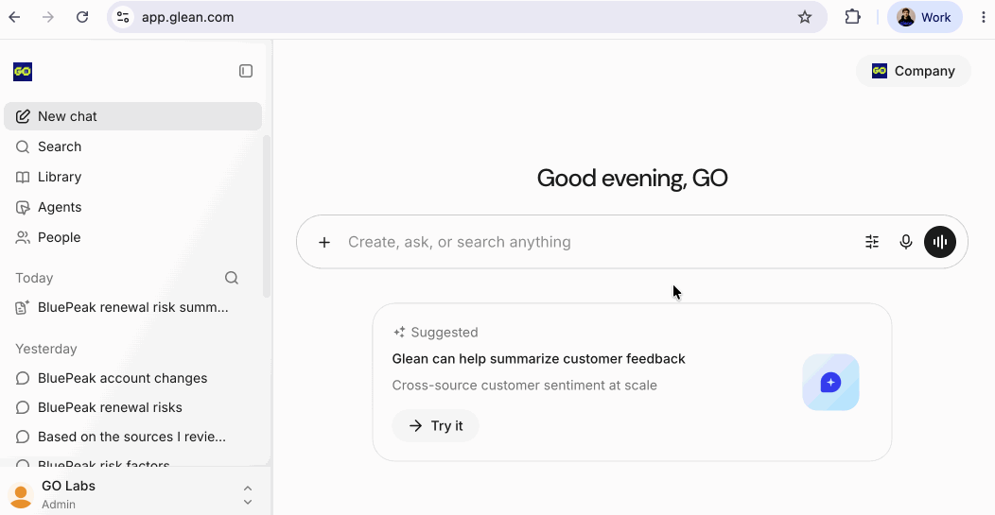Open the Search page

click(x=132, y=146)
